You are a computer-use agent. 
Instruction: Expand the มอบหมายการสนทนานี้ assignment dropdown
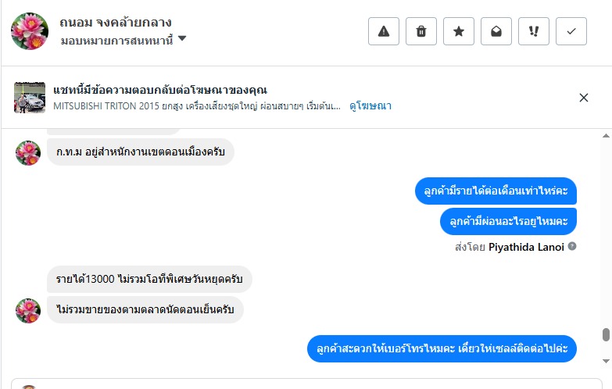click(181, 38)
